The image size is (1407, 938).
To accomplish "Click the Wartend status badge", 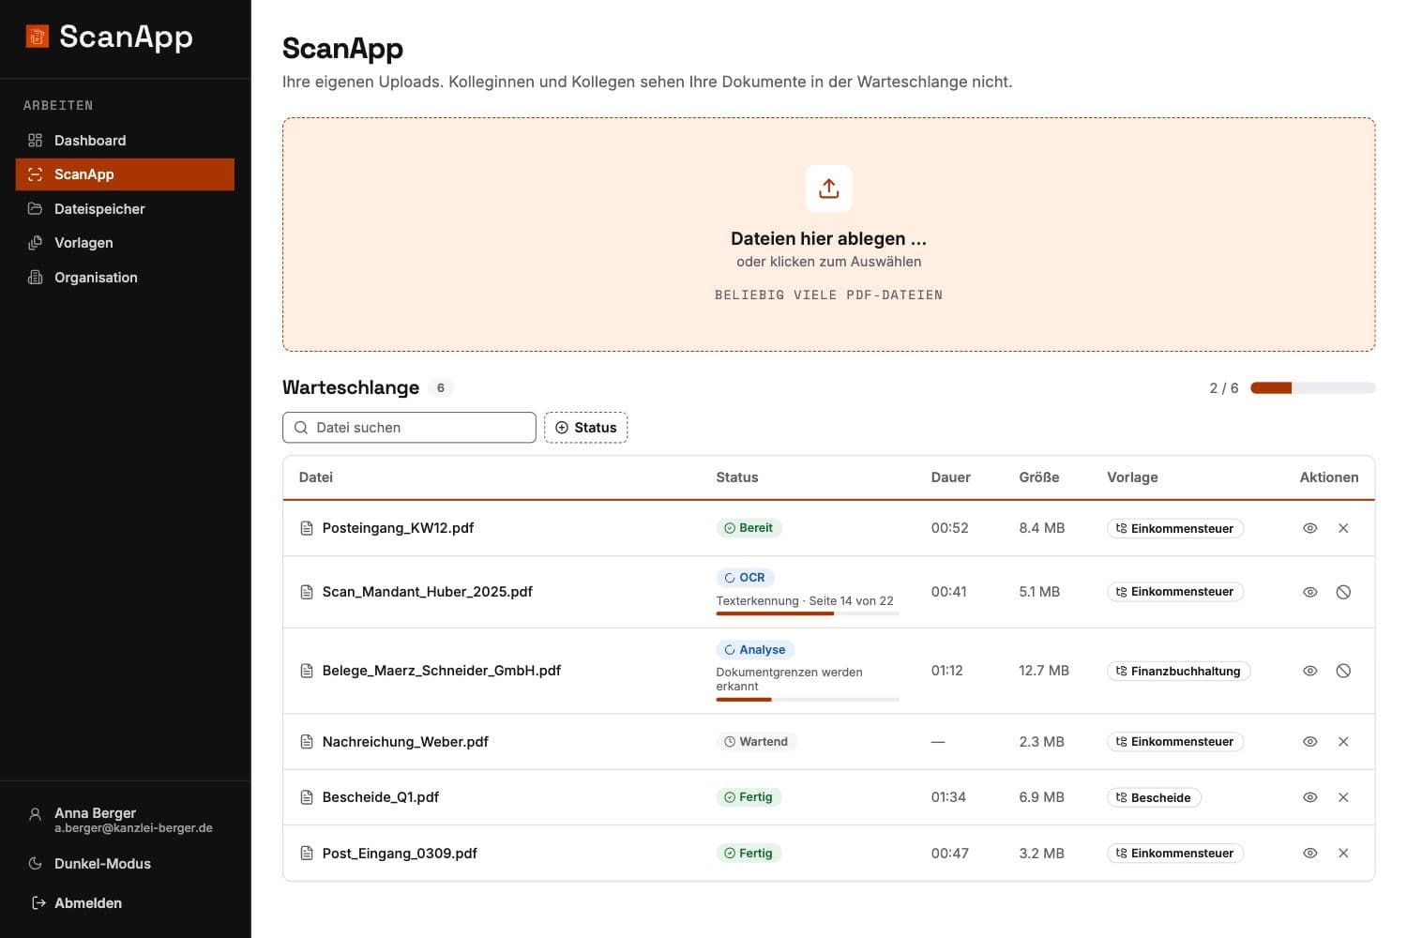I will click(756, 742).
